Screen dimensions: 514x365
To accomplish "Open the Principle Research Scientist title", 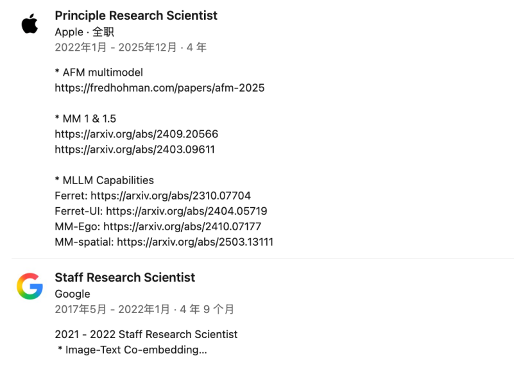I will (136, 15).
